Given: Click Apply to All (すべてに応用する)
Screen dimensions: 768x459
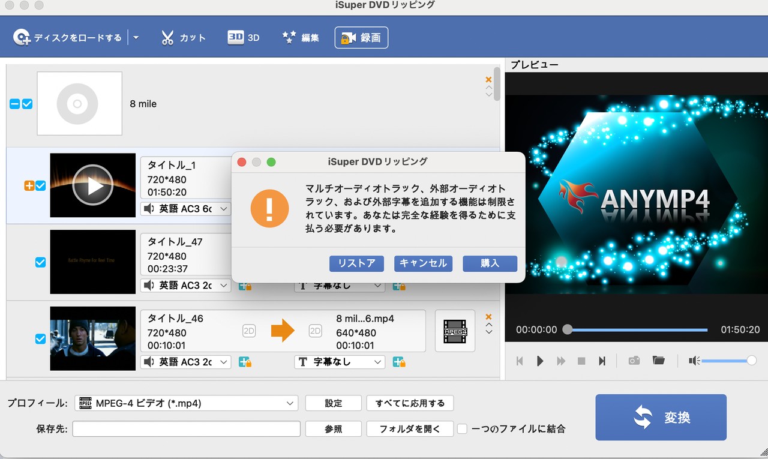Looking at the screenshot, I should [410, 403].
